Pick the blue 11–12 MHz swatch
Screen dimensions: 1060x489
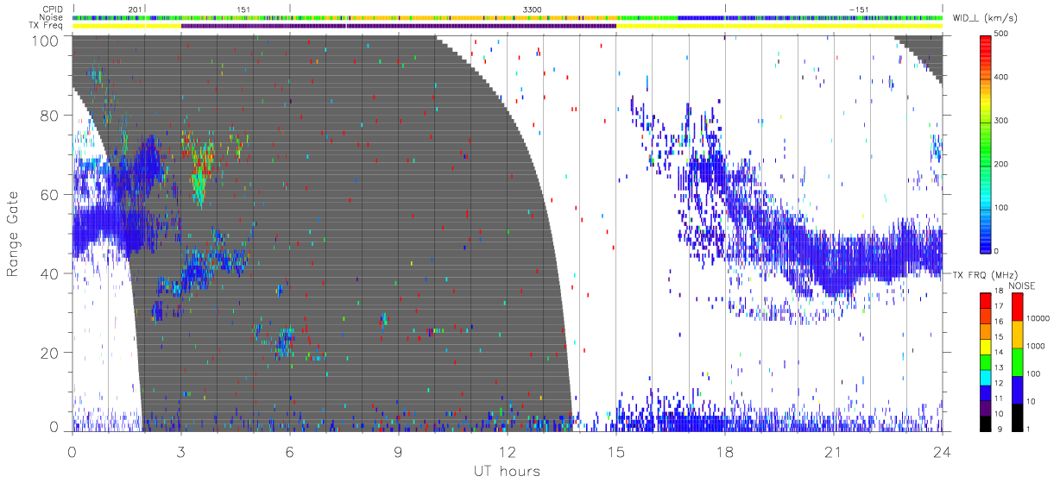[x=985, y=392]
